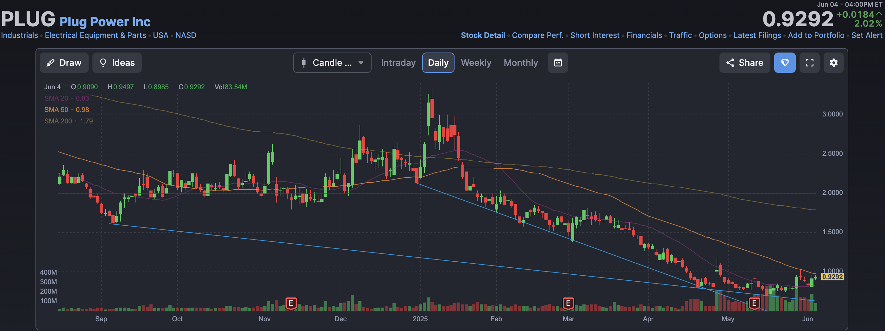Open the Traffic link
The height and width of the screenshot is (331, 885).
pos(680,35)
